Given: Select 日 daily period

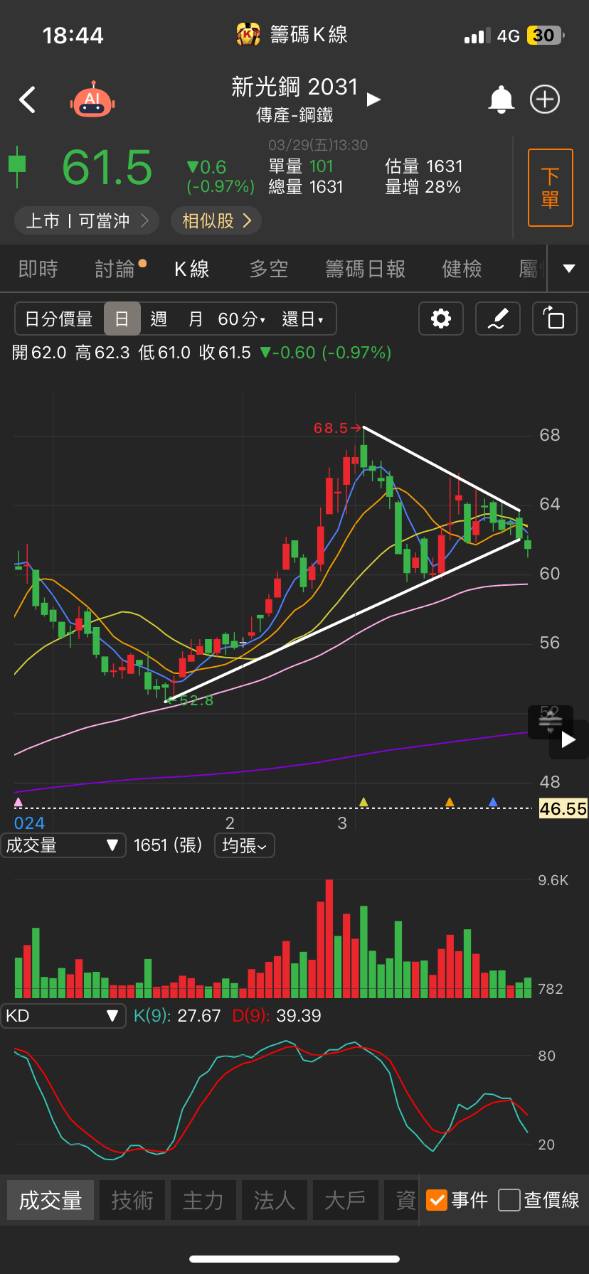Looking at the screenshot, I should pyautogui.click(x=122, y=318).
